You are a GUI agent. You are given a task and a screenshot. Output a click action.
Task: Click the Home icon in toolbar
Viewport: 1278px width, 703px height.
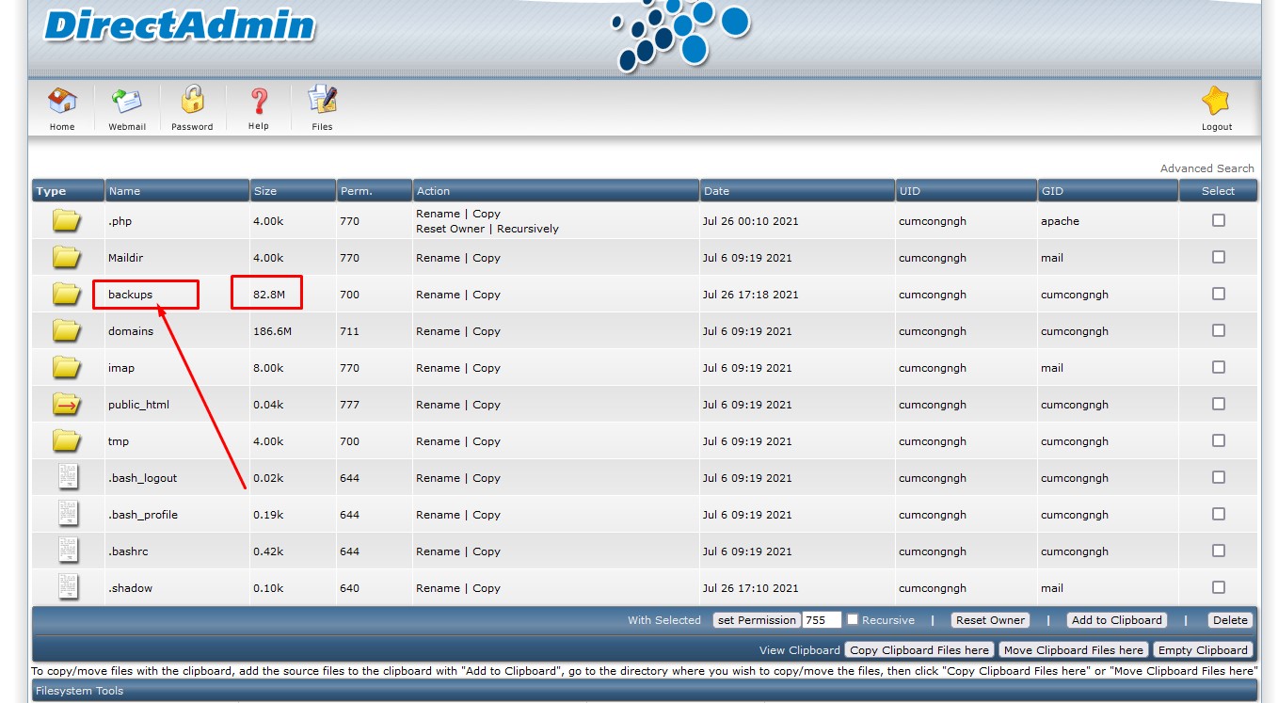coord(62,101)
